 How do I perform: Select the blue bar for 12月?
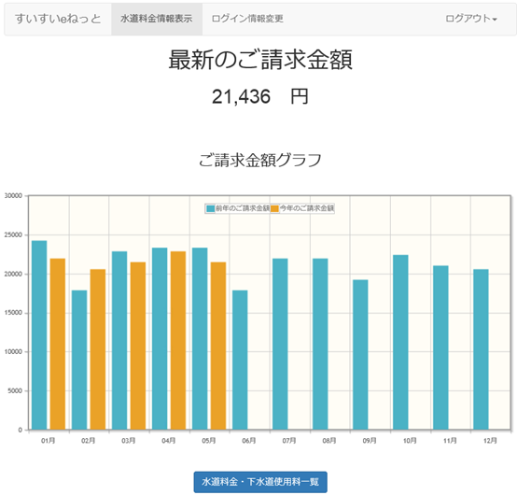coord(481,349)
